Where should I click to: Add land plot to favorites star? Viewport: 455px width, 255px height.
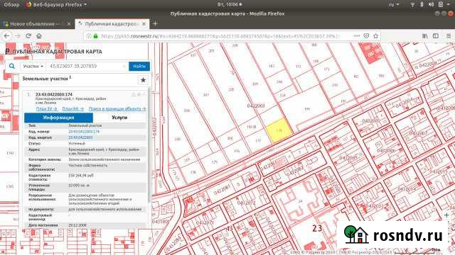143,80
